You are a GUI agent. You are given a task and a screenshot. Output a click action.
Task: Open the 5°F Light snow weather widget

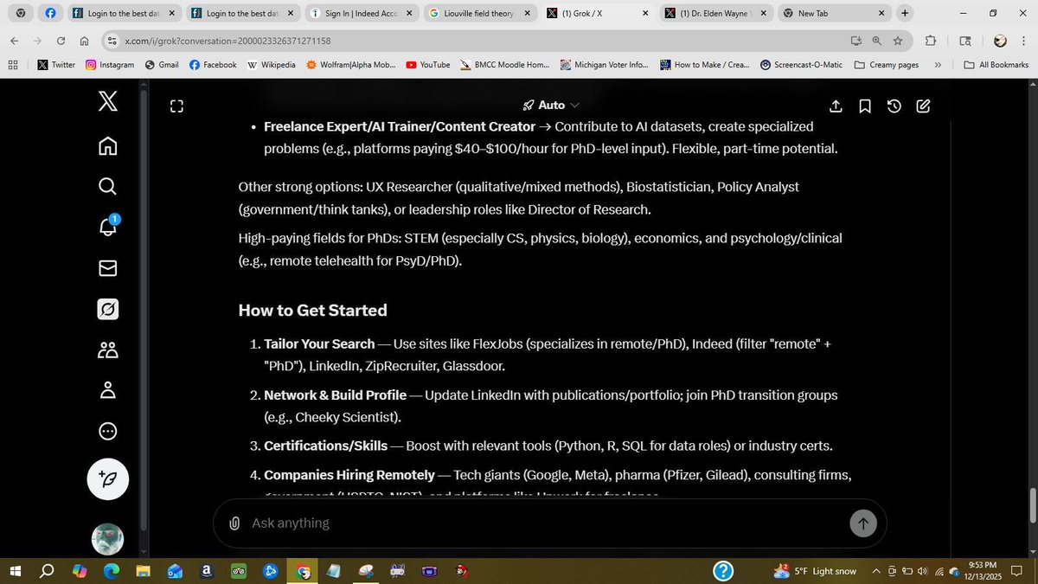point(815,571)
